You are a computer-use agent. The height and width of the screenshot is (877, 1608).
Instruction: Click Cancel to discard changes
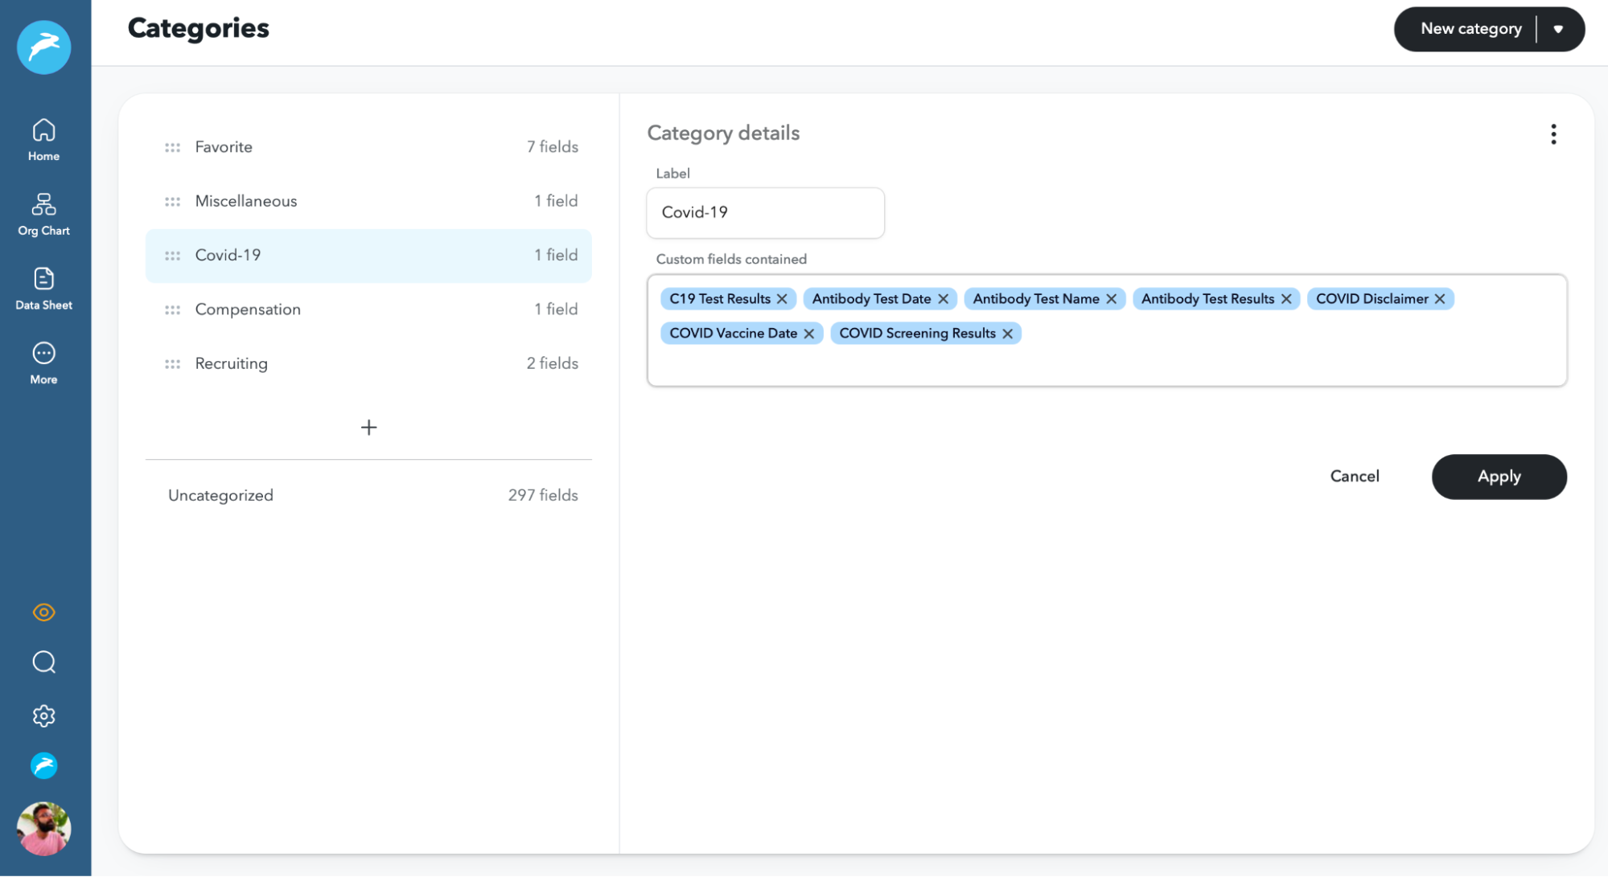[1355, 476]
